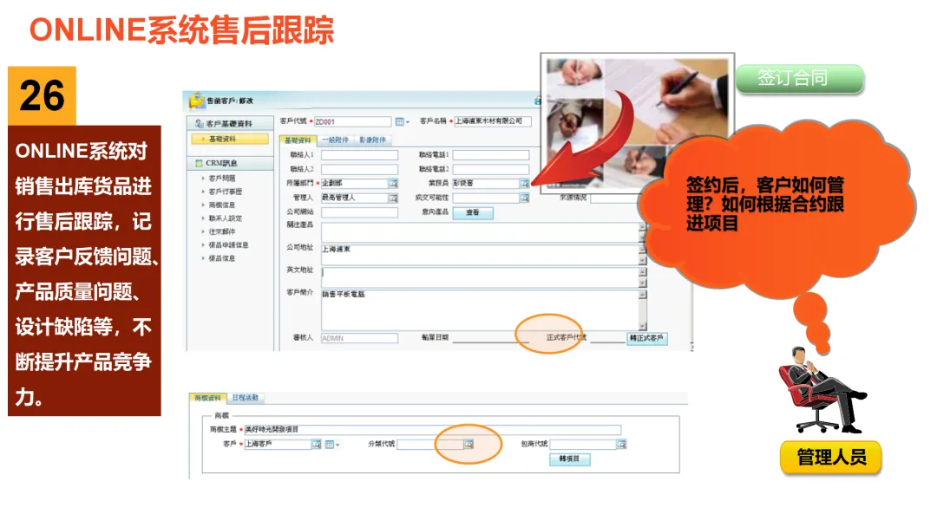Image resolution: width=937 pixels, height=527 pixels.
Task: Open lookup icon beside 業務員 field
Action: pos(524,183)
